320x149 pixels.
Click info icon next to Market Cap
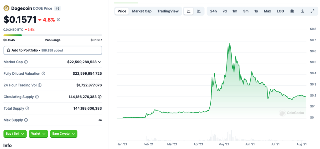pos(26,62)
